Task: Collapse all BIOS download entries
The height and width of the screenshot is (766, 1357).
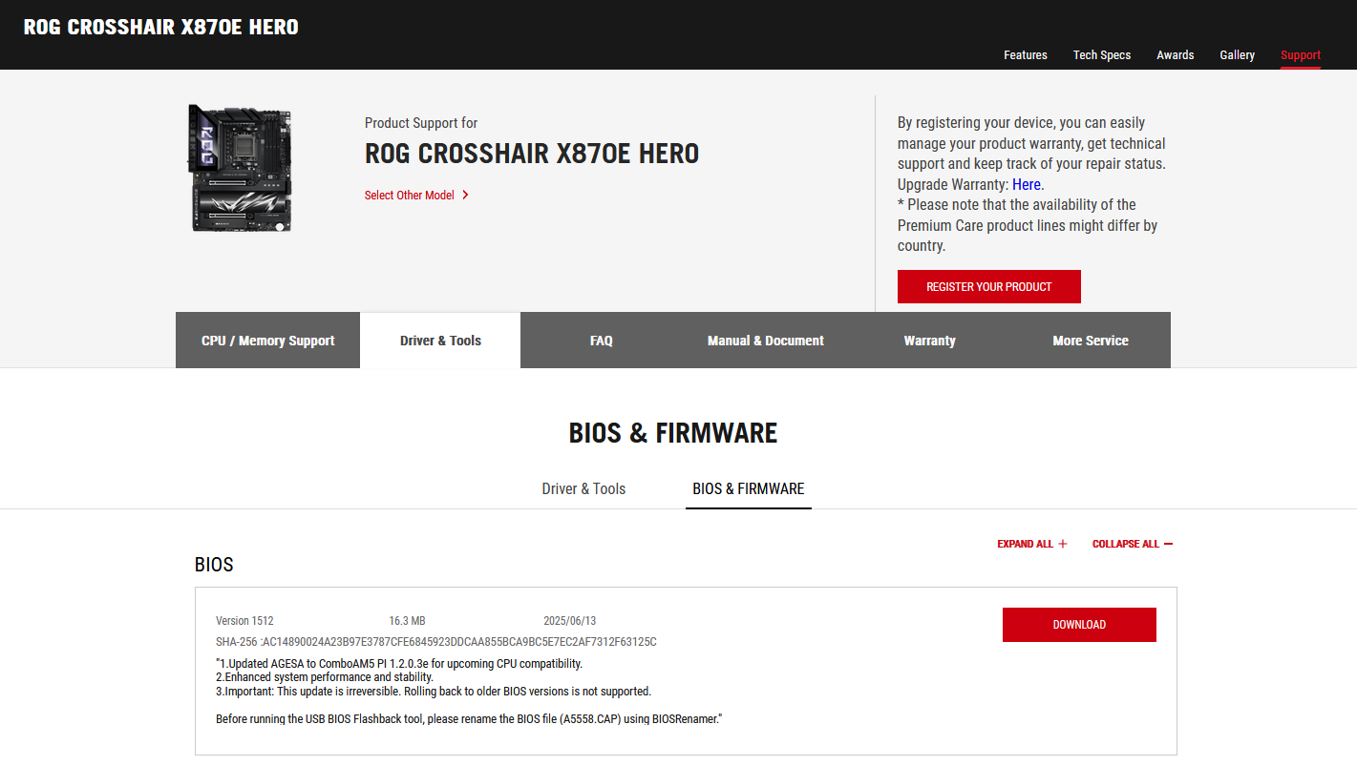Action: [x=1132, y=543]
